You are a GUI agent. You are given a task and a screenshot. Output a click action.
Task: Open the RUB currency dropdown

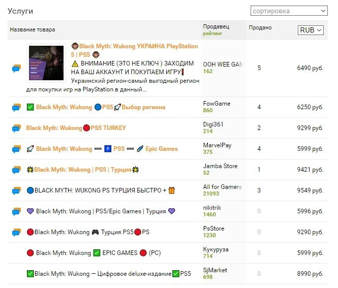pyautogui.click(x=311, y=30)
